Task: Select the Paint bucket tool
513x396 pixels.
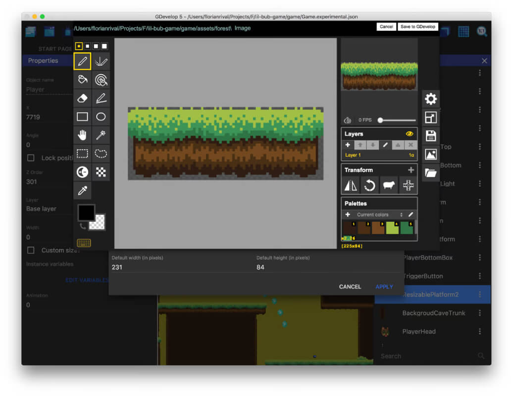Action: [82, 80]
